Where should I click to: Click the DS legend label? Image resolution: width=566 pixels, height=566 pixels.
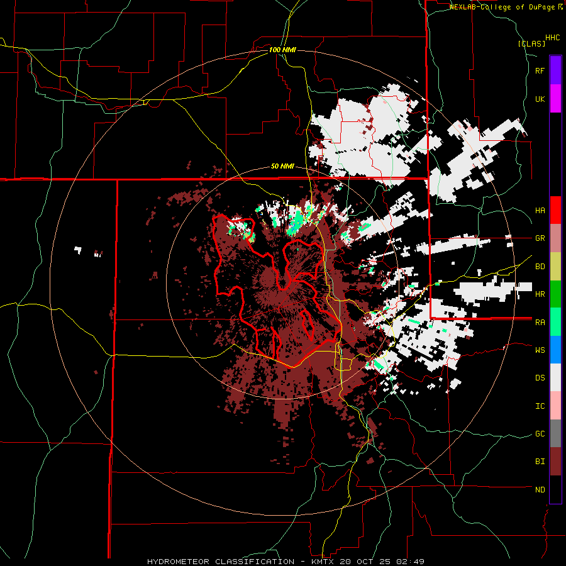[x=540, y=378]
